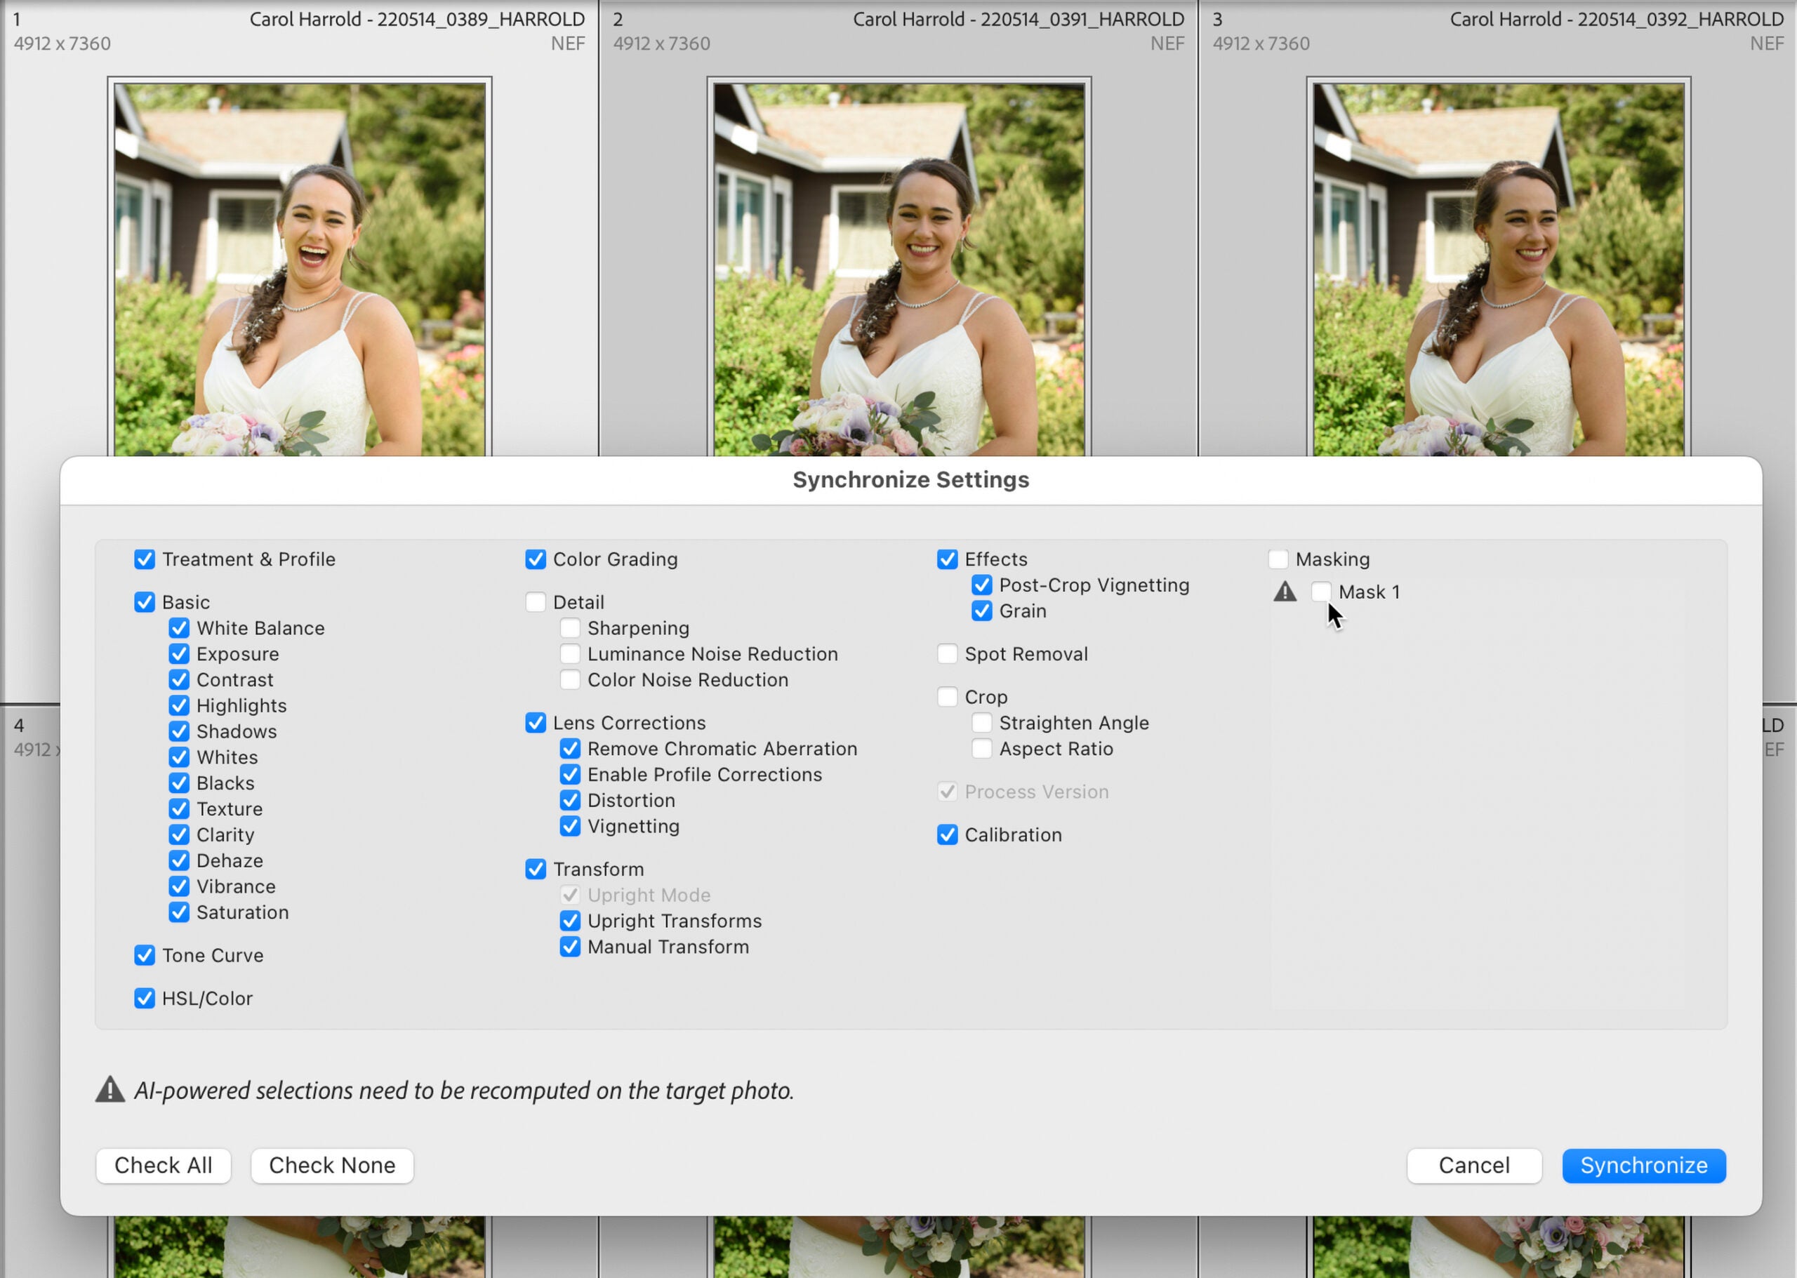Uncheck Vibrance checkbox
The image size is (1797, 1278).
click(x=180, y=887)
